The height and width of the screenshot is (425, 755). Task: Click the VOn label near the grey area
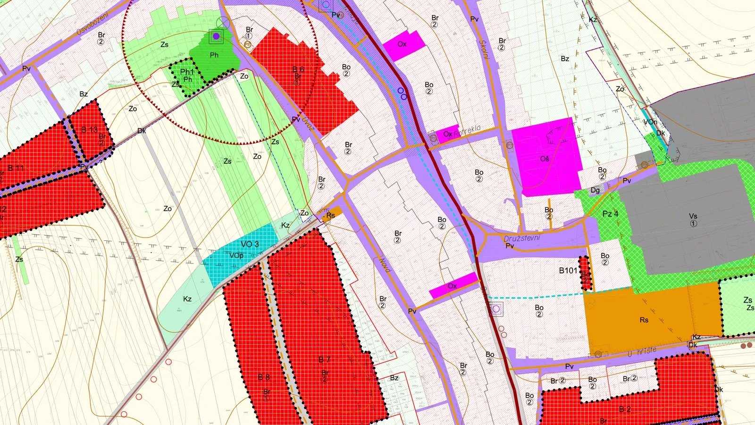tap(651, 122)
